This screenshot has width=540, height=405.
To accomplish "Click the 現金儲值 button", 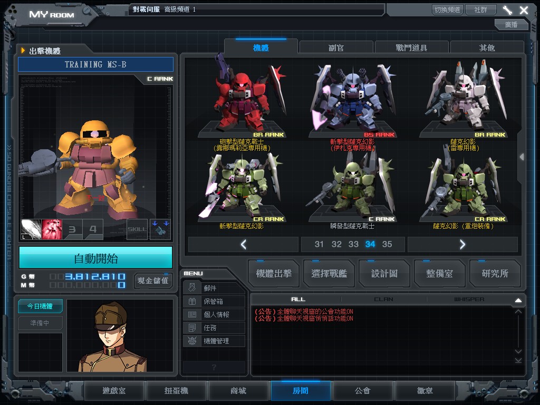I will pos(153,281).
